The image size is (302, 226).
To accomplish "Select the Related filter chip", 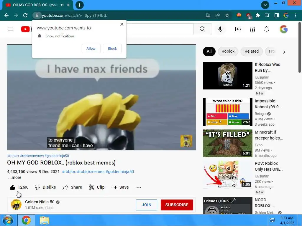I will pos(252,51).
